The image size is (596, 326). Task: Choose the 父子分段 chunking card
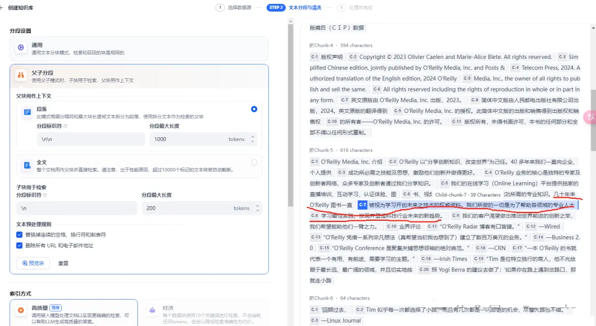click(x=139, y=76)
